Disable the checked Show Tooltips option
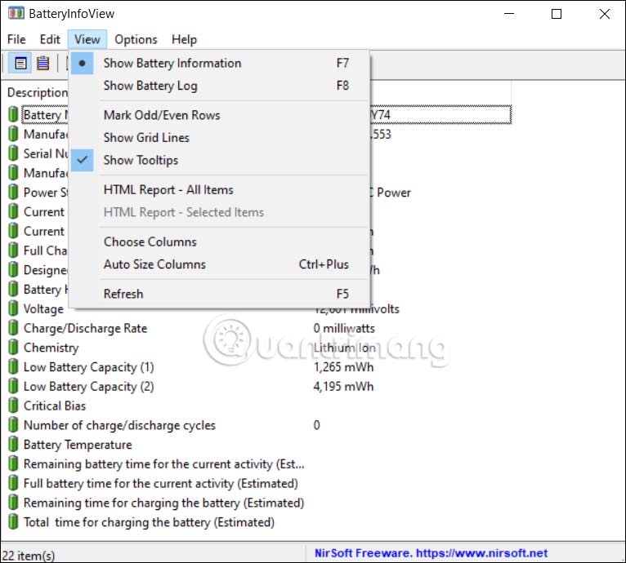 point(219,160)
